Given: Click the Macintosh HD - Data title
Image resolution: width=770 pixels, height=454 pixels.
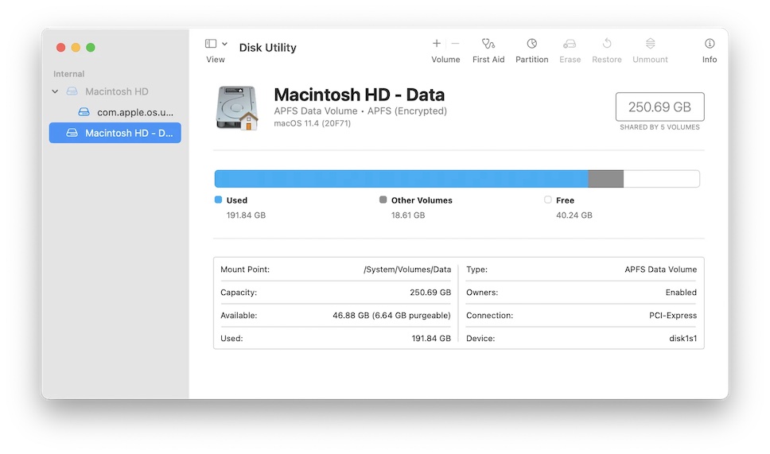Looking at the screenshot, I should click(359, 95).
